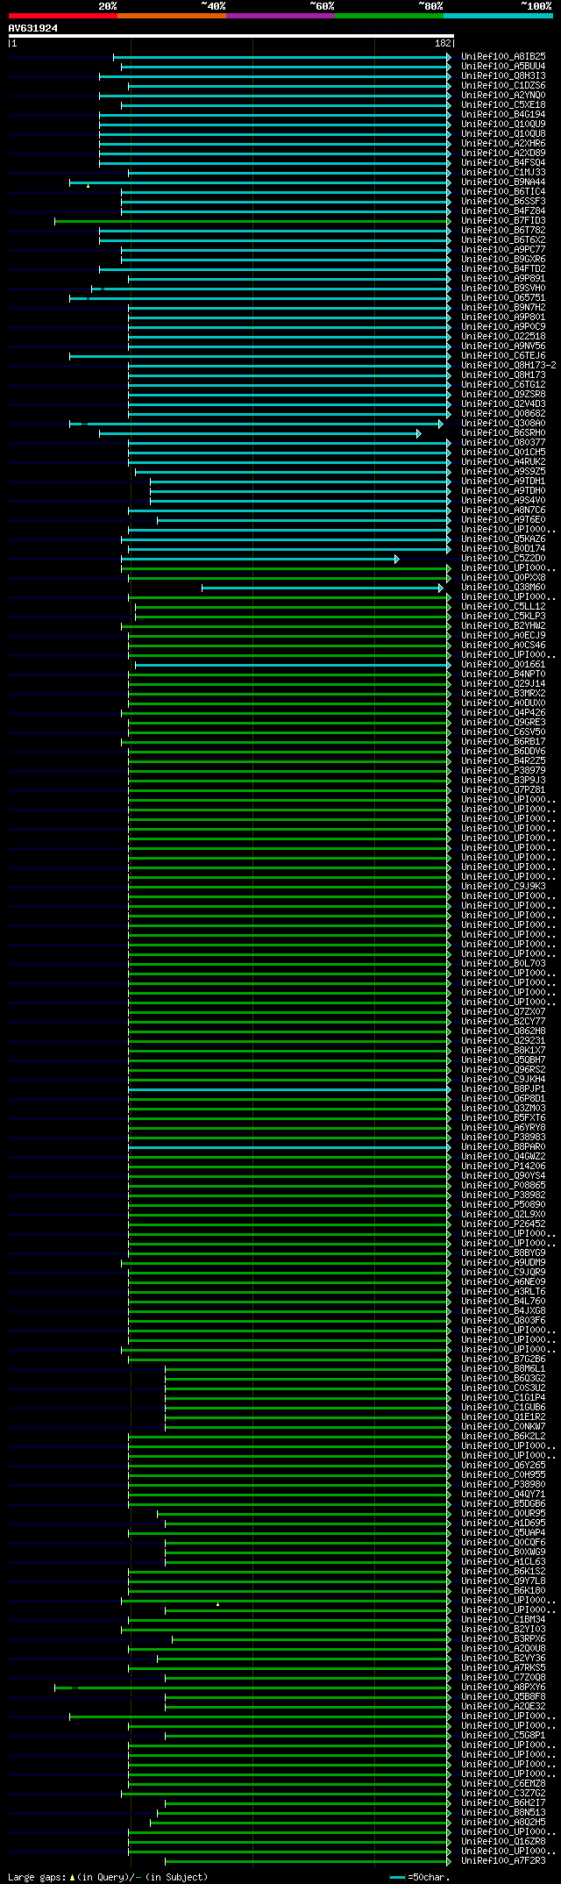Open the UniRef100_Q8H173-2 entry
This screenshot has width=561, height=1884.
coord(508,365)
